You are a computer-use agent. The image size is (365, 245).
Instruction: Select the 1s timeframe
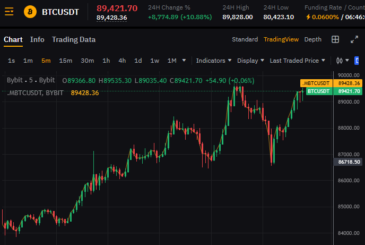12,61
